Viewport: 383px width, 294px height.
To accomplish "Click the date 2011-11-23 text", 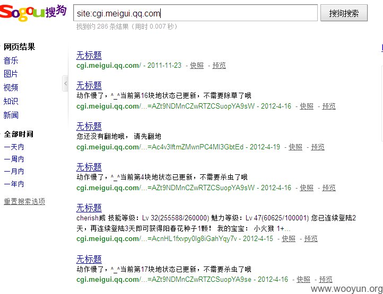I will pyautogui.click(x=164, y=65).
